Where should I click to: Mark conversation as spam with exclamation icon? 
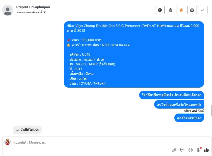click(160, 10)
